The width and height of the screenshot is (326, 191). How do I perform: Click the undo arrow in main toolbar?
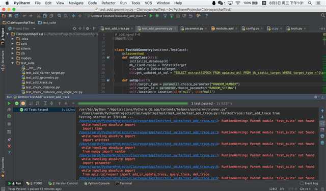[24, 16]
